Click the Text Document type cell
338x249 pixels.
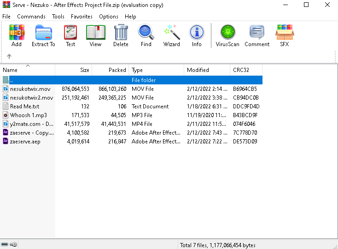point(150,107)
